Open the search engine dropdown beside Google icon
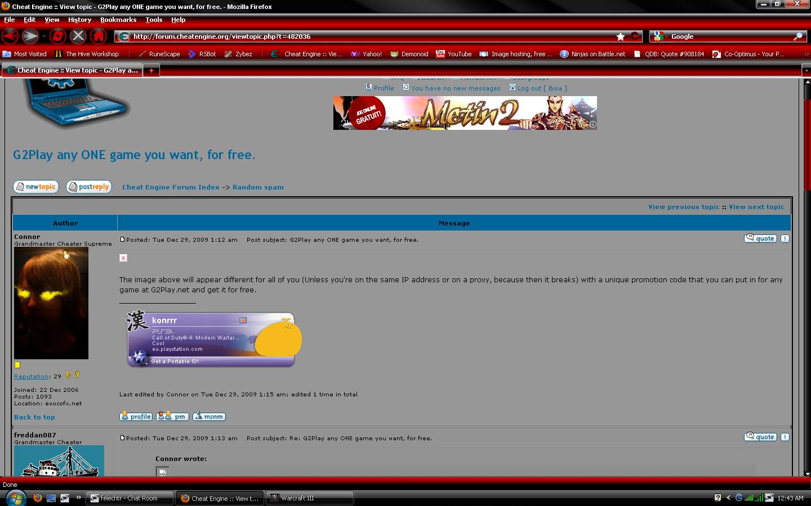811x506 pixels. click(x=666, y=37)
